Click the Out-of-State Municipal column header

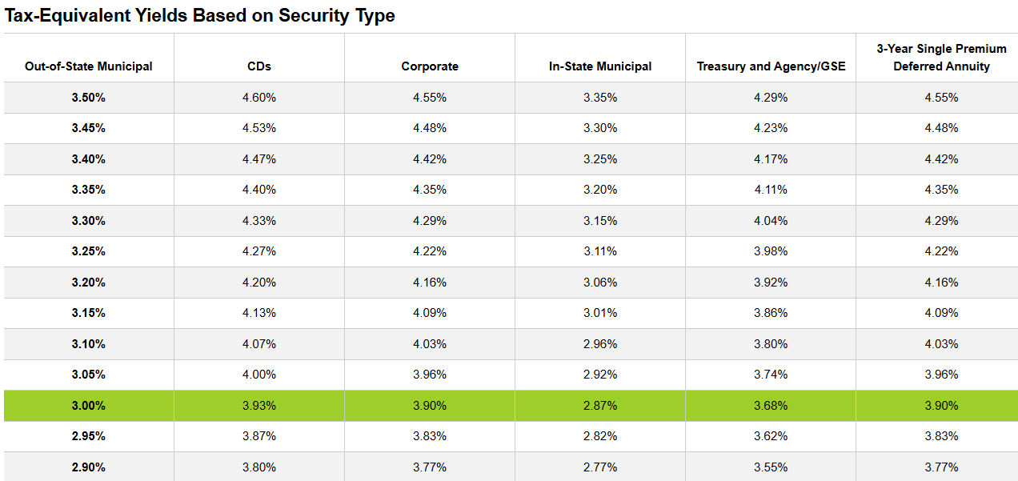coord(89,66)
